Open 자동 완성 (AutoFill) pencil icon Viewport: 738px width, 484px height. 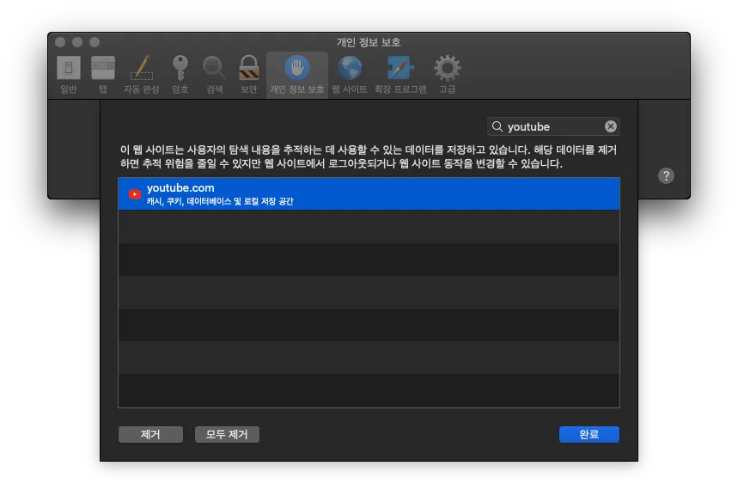click(141, 69)
